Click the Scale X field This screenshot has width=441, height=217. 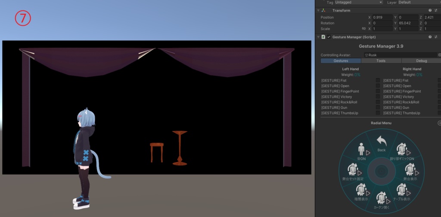click(x=382, y=29)
